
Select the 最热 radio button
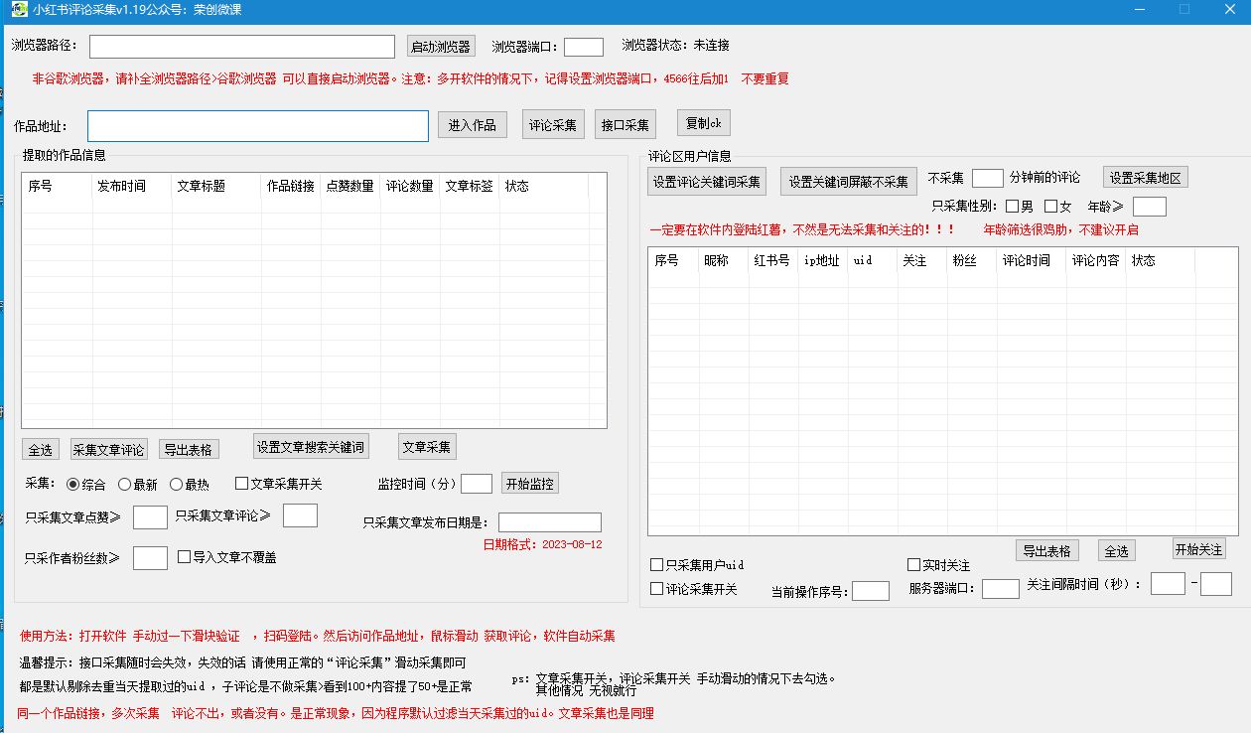point(176,485)
